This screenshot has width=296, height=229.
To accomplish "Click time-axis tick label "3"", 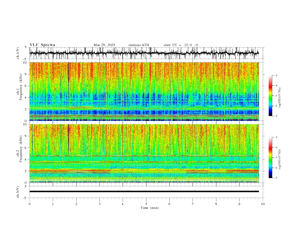I will click(100, 204).
